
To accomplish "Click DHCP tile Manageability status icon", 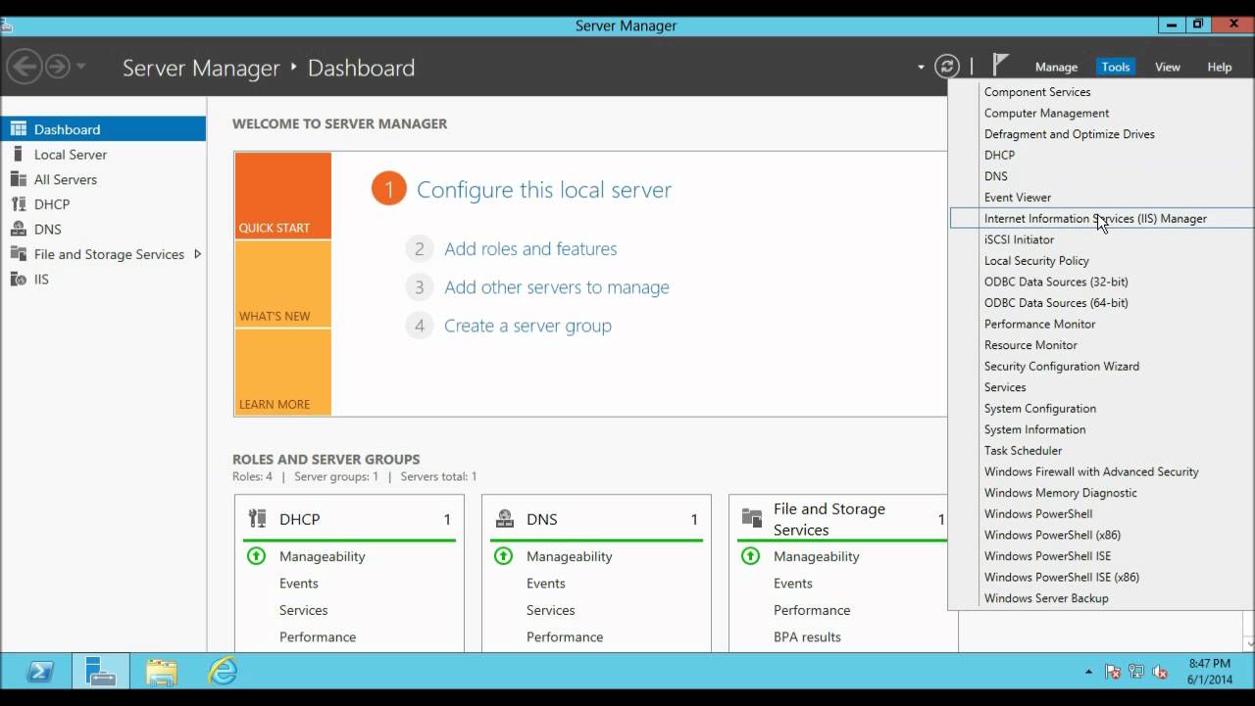I will (x=256, y=556).
